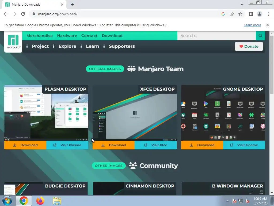Click the network tray icon
274x206 pixels.
tap(241, 201)
